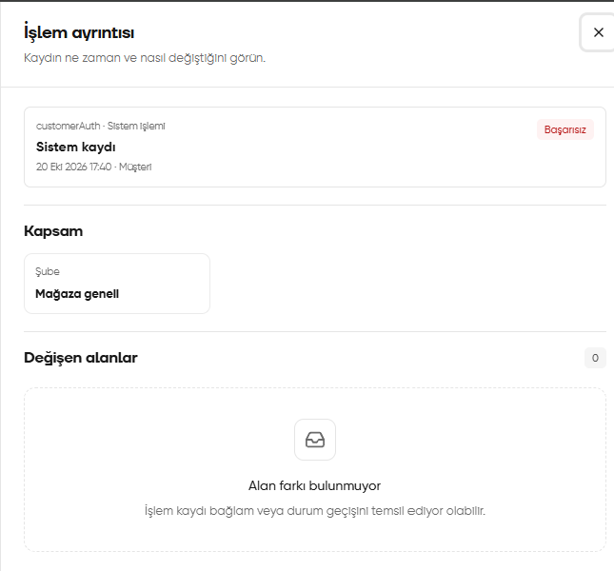
Task: Click the Değişen alanlar count badge 0
Action: point(595,358)
